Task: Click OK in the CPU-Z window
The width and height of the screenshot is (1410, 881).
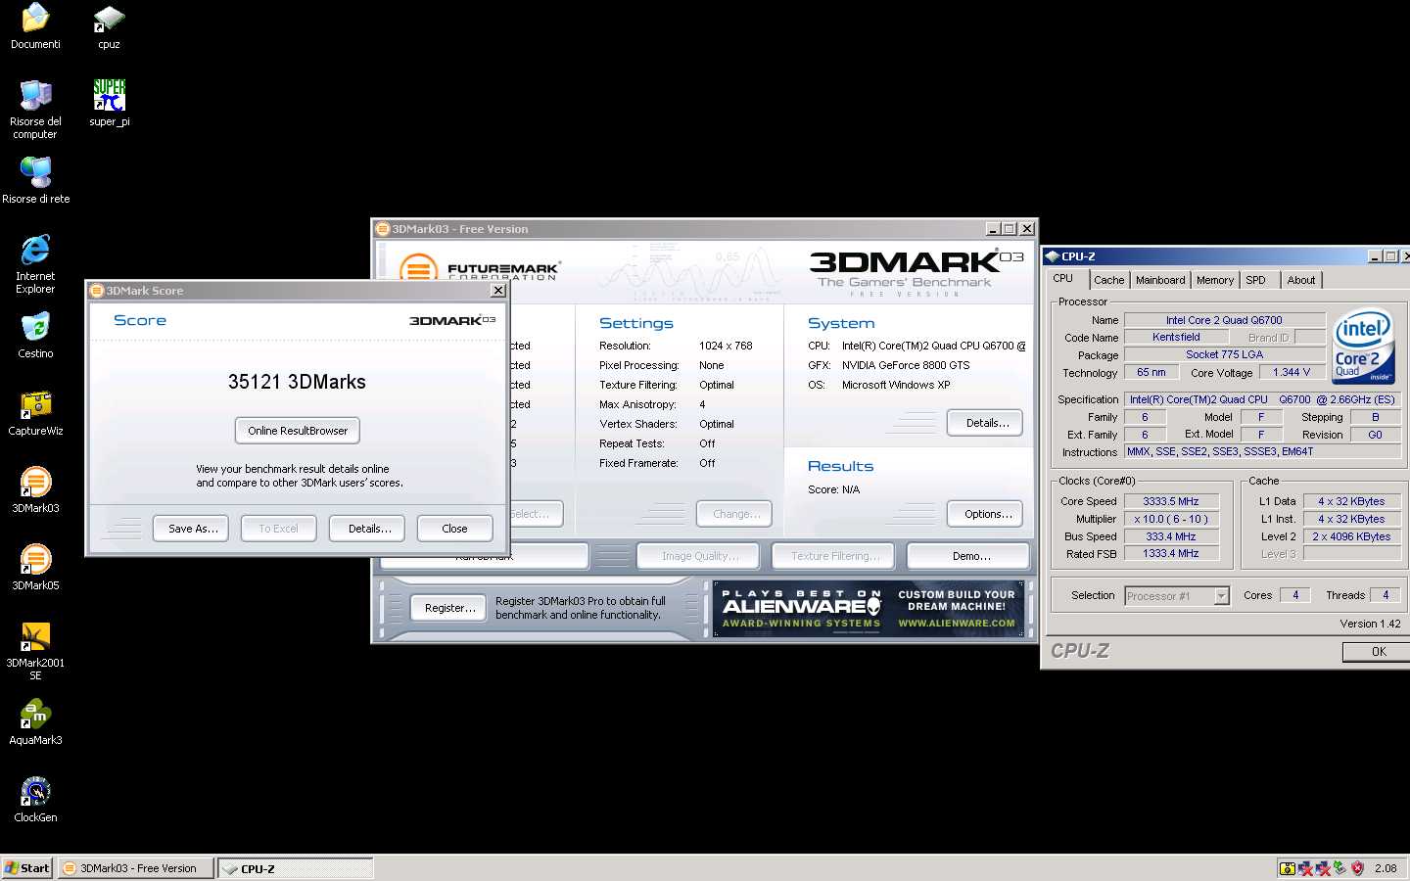Action: pos(1378,652)
